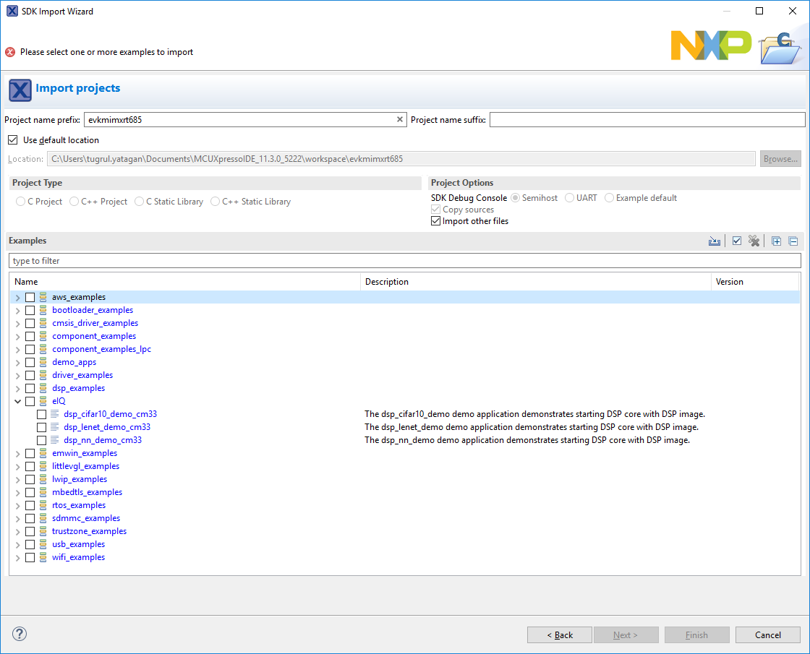Toggle the Use default location checkbox
This screenshot has height=654, width=810.
point(12,139)
